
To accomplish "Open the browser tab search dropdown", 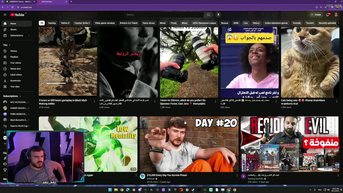I will [2, 2].
